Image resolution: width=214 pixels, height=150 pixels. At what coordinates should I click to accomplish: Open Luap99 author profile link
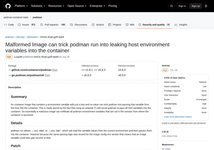[18, 57]
